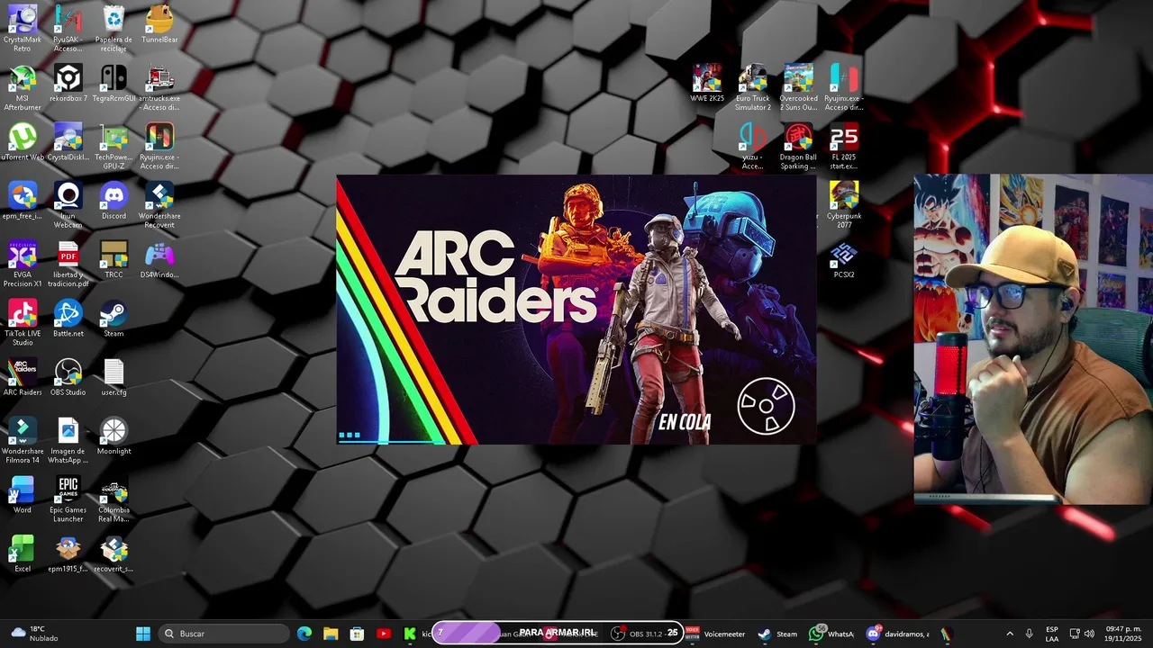The image size is (1153, 648).
Task: Open the TegraRcmGUI desktop shortcut
Action: point(113,84)
